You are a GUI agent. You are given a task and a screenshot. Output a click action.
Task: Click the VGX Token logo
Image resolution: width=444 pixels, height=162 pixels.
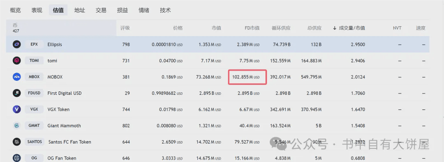click(x=17, y=110)
